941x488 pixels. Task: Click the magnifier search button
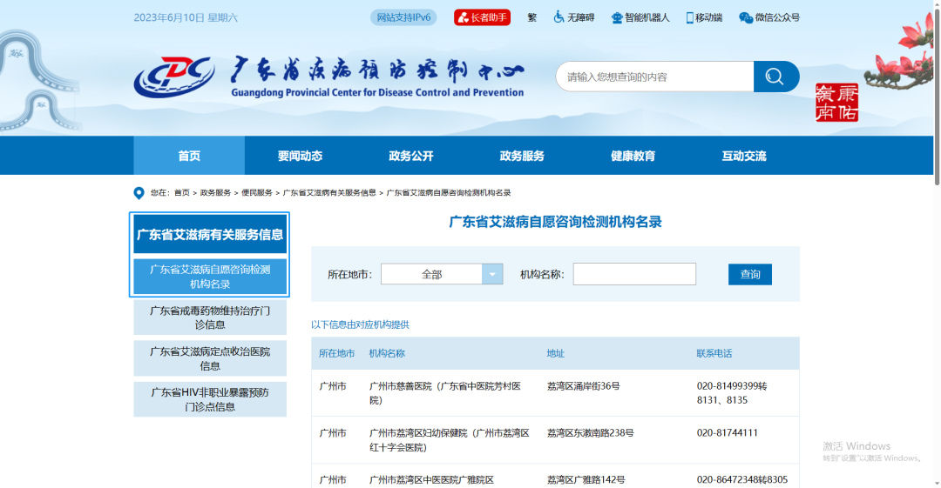pos(776,77)
